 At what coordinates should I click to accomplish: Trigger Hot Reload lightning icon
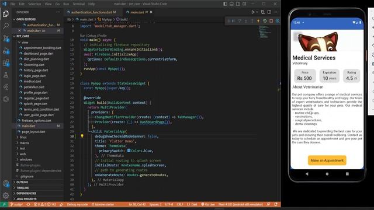(x=258, y=21)
